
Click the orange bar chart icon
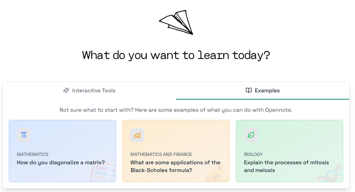pyautogui.click(x=137, y=135)
